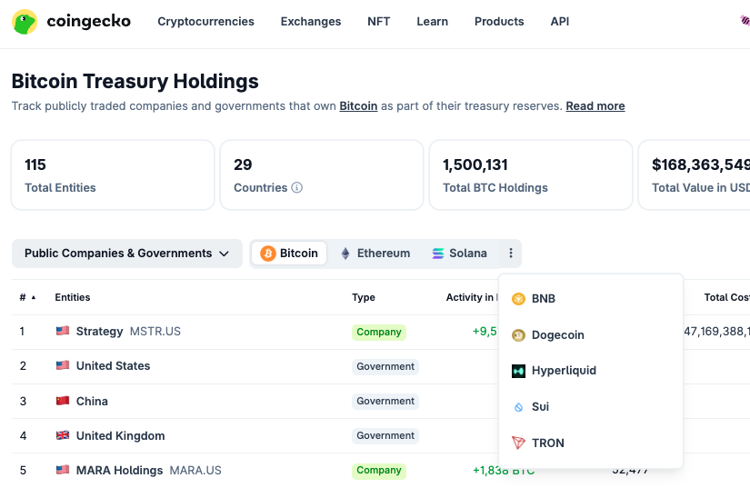Click Government badge in China row
Image resolution: width=750 pixels, height=488 pixels.
coord(385,401)
